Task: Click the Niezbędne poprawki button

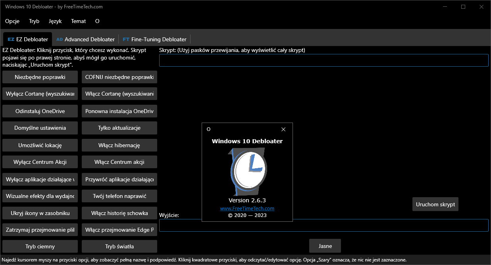Action: [40, 77]
